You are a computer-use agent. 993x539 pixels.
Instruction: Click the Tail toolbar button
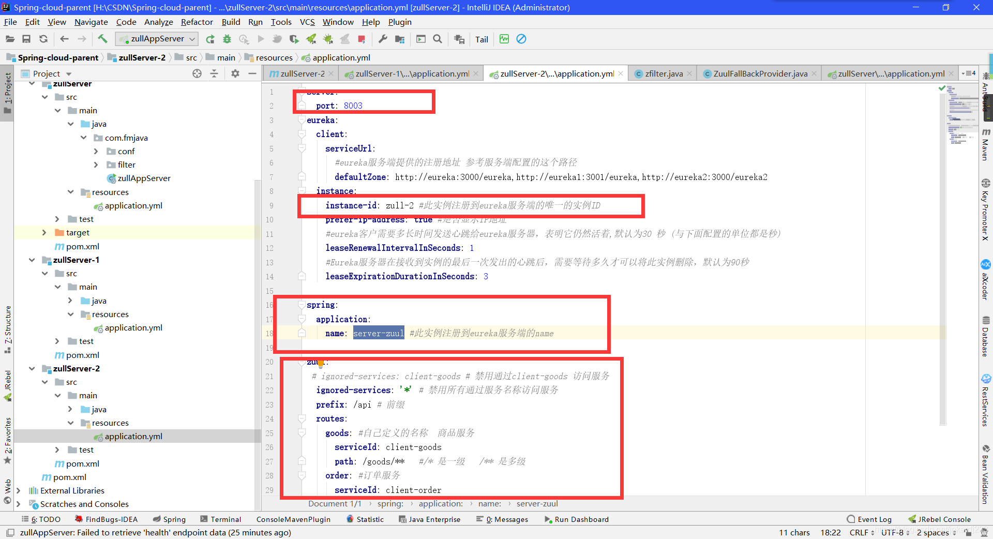482,39
